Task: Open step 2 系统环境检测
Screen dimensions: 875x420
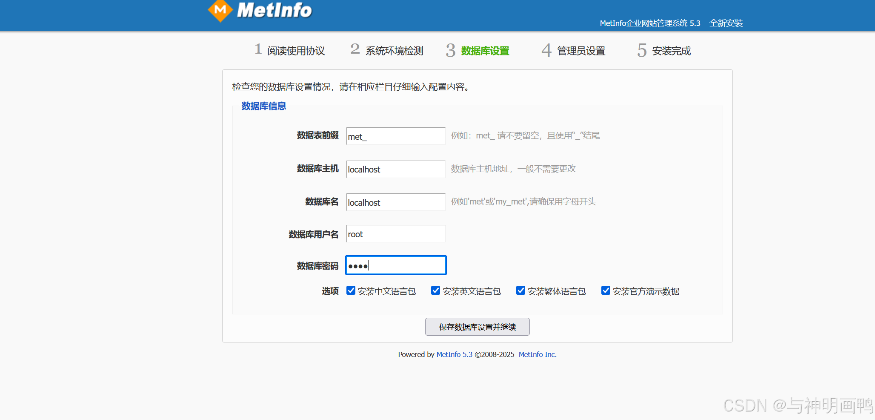Action: [x=387, y=50]
